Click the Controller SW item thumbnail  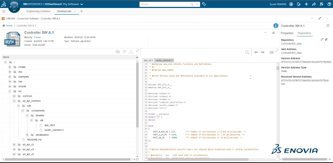coord(12,39)
